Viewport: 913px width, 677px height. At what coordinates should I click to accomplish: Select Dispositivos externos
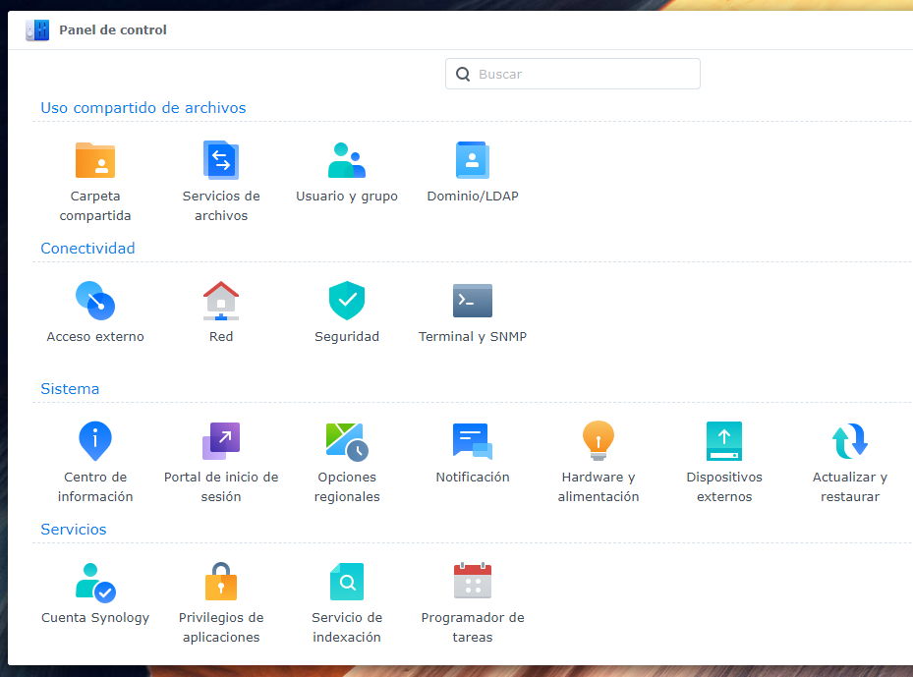[x=724, y=441]
